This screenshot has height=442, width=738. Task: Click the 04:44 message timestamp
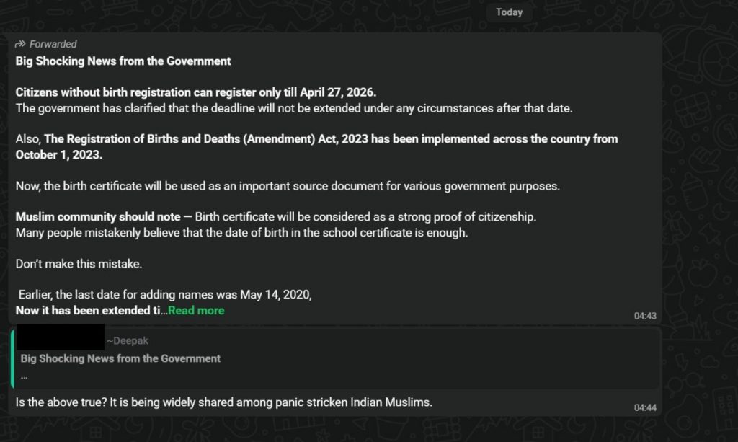point(645,407)
